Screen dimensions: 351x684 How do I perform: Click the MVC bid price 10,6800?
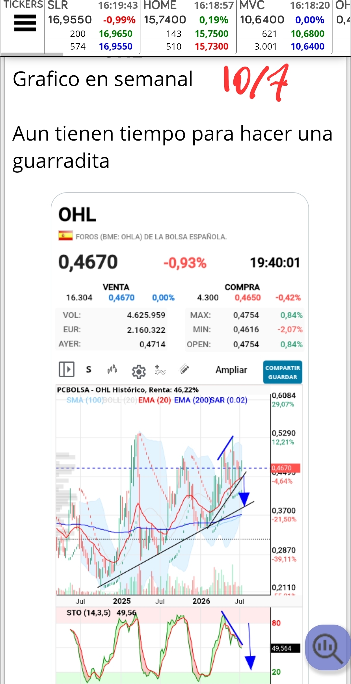coord(307,34)
